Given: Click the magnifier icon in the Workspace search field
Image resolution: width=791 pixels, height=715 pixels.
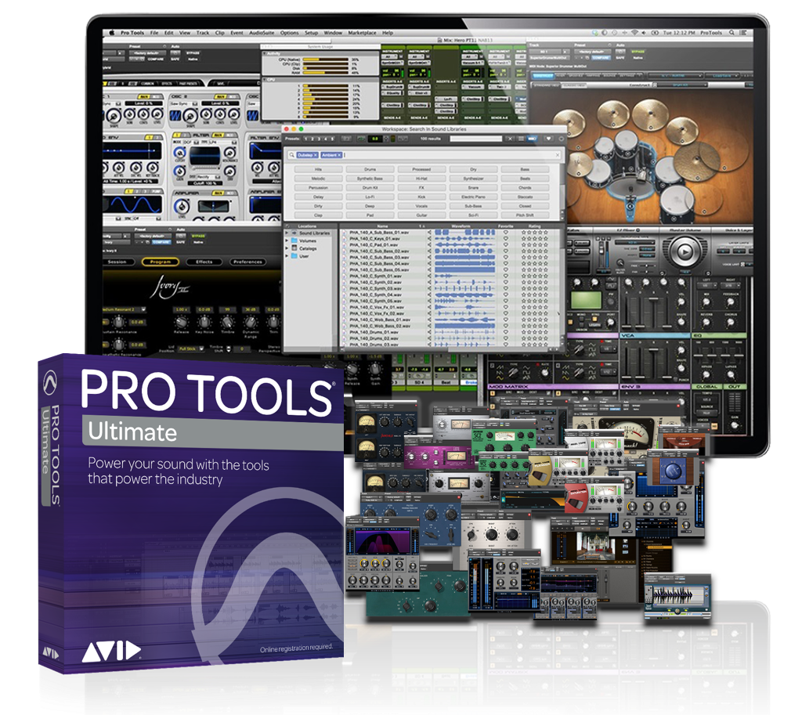Looking at the screenshot, I should 291,155.
